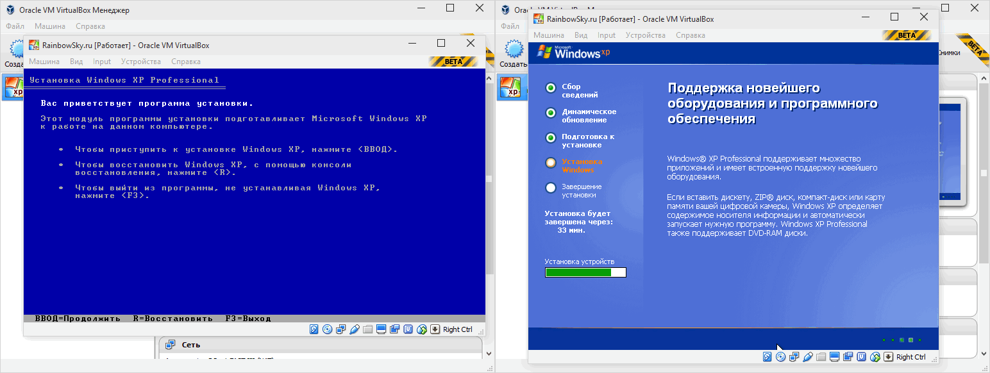Viewport: 990px width, 373px height.
Task: Open Машина menu in right VM window
Action: [549, 35]
